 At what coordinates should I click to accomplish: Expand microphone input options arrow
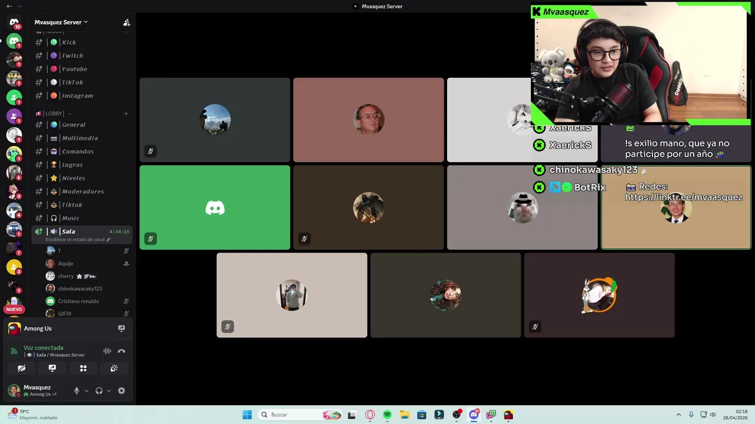(86, 390)
